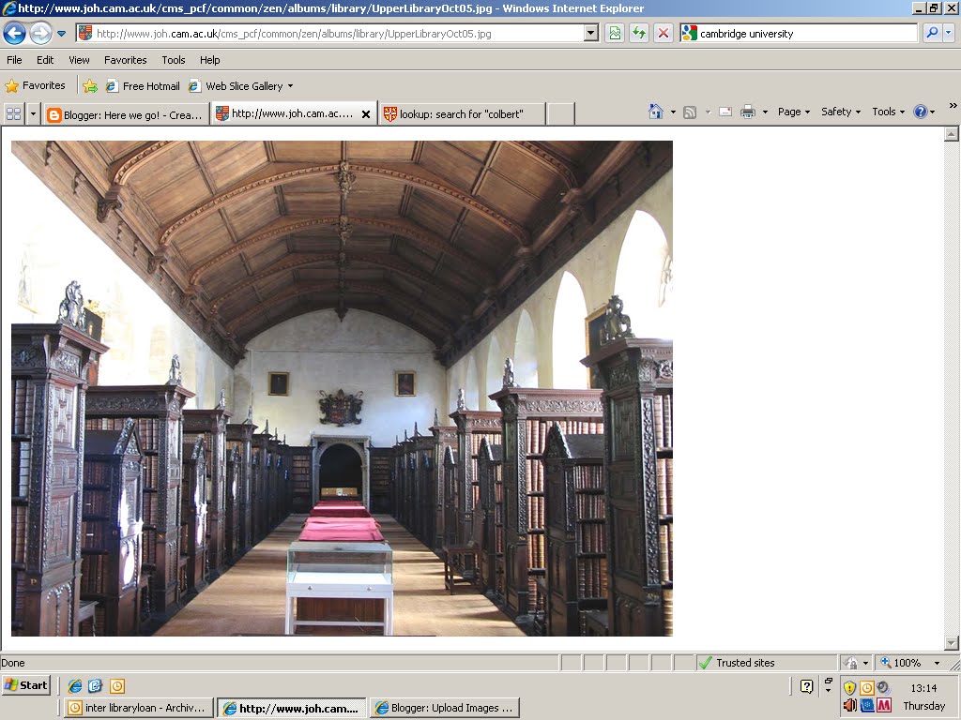The width and height of the screenshot is (961, 720).
Task: Open a new blank tab
Action: click(x=560, y=114)
